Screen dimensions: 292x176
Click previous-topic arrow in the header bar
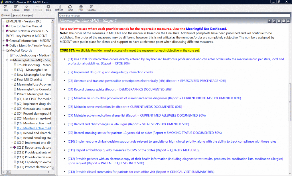point(269,21)
